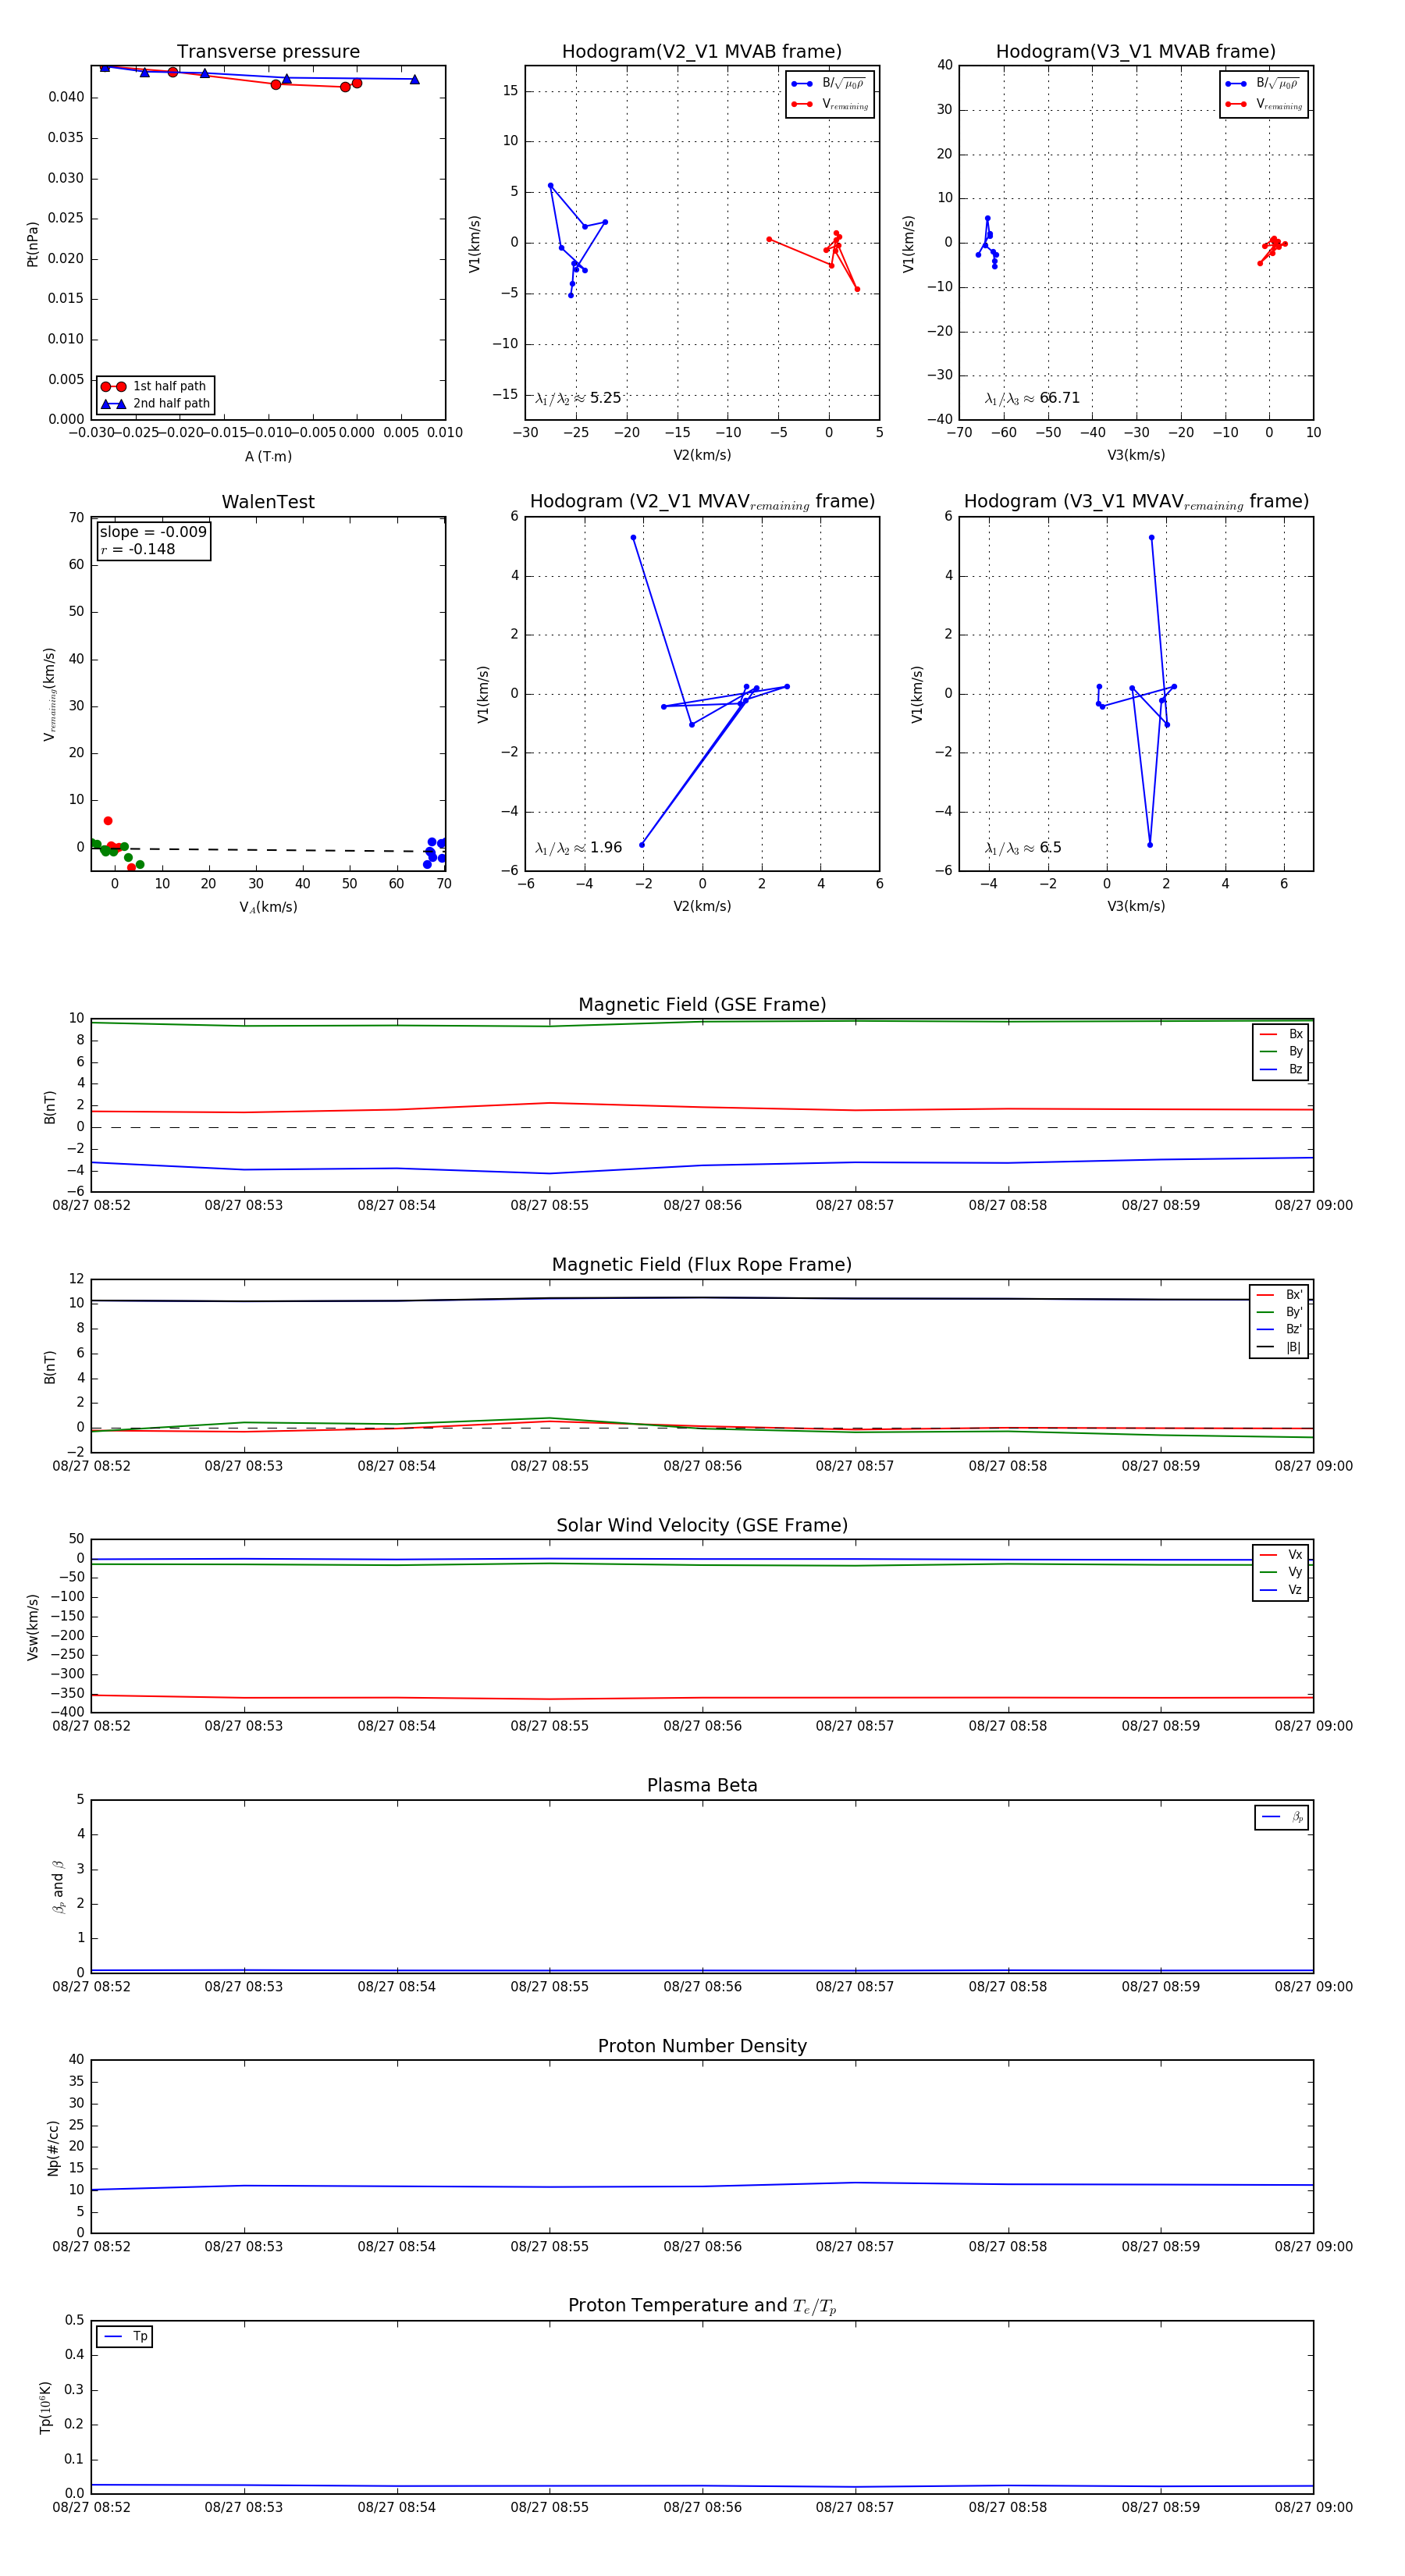Click the 'Transverse pressure' plot title
Image resolution: width=1405 pixels, height=2576 pixels.
click(268, 52)
